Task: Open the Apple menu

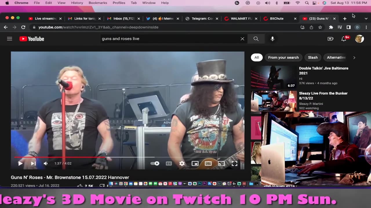Action: pos(7,3)
